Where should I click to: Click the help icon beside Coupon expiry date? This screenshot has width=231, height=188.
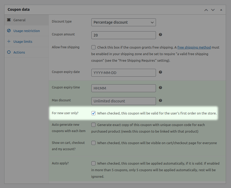coord(160,72)
